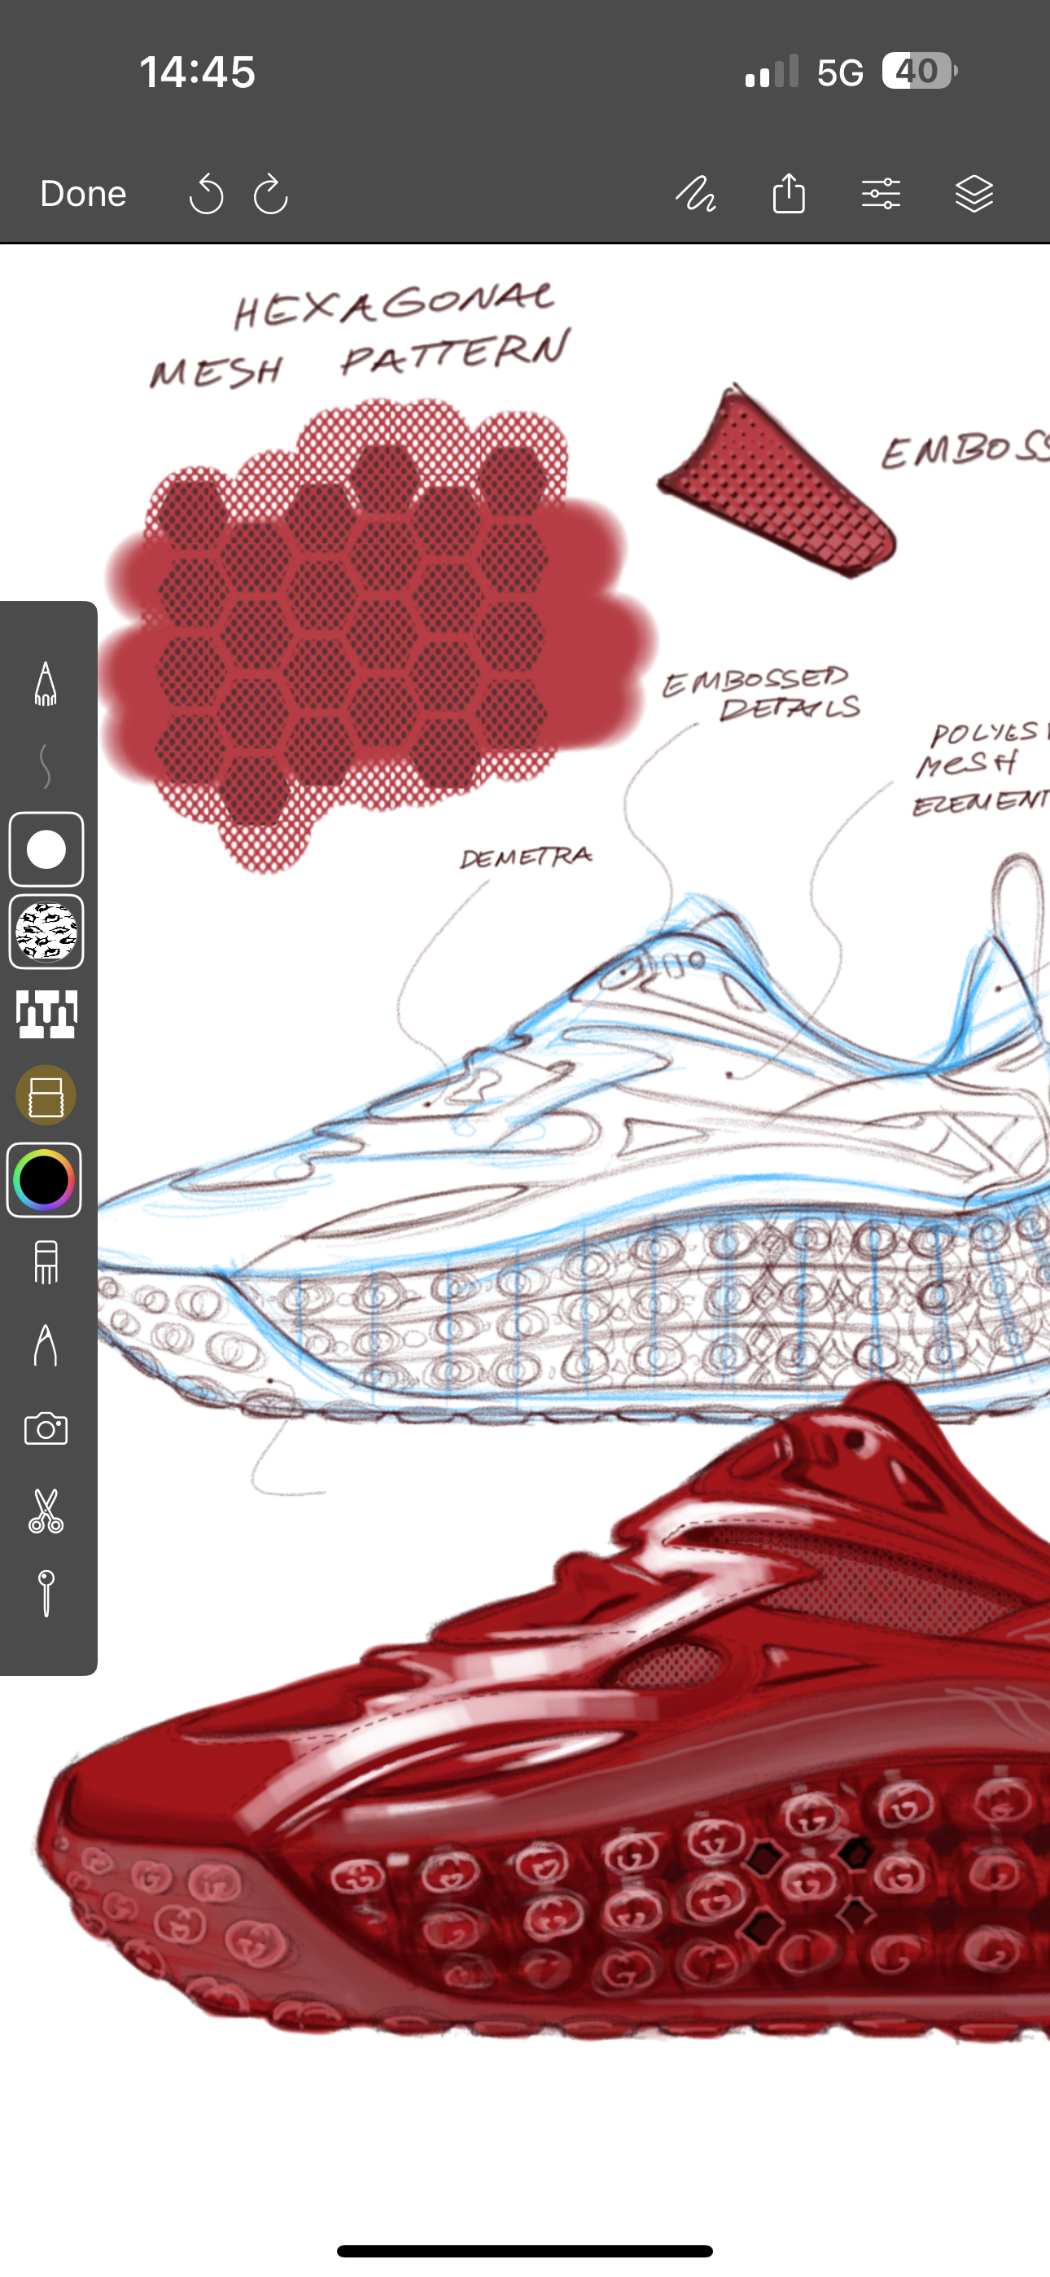Viewport: 1050px width, 2277px height.
Task: Tap the red embossed mesh swatch sample
Action: tap(777, 482)
